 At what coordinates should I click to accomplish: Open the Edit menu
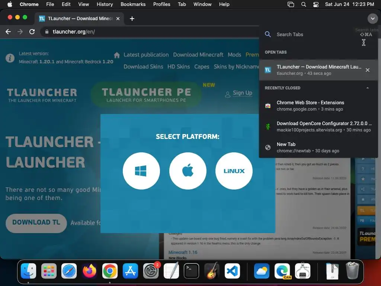(x=66, y=4)
